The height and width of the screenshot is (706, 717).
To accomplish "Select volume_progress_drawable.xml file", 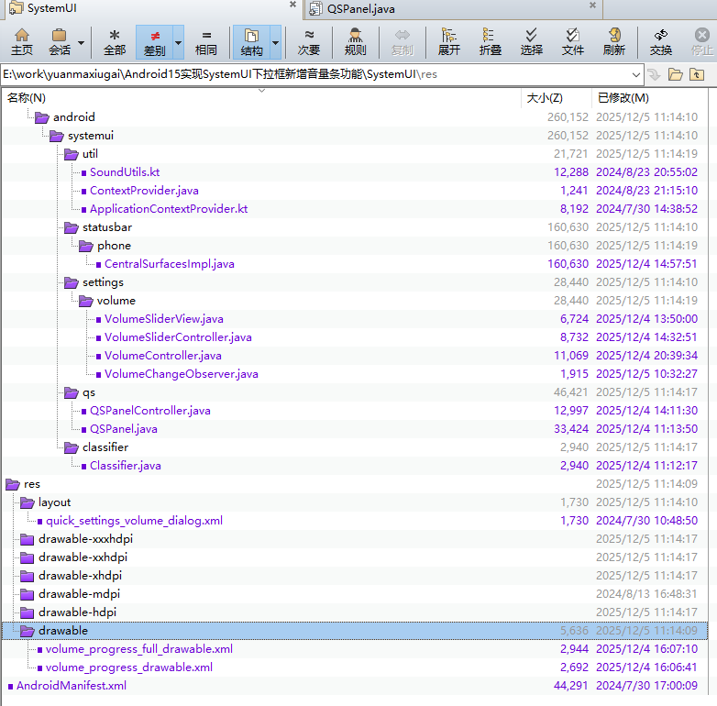I will click(x=129, y=667).
